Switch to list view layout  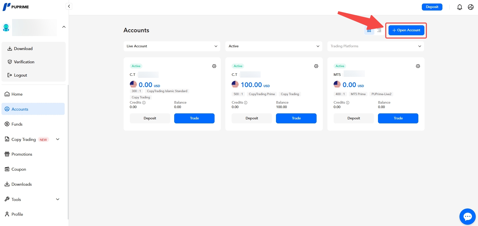coord(379,31)
